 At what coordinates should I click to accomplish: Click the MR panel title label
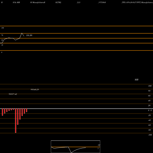[136, 80]
